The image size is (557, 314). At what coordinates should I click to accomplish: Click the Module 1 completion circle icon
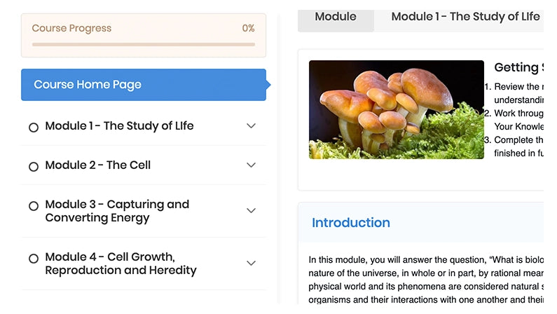click(33, 128)
